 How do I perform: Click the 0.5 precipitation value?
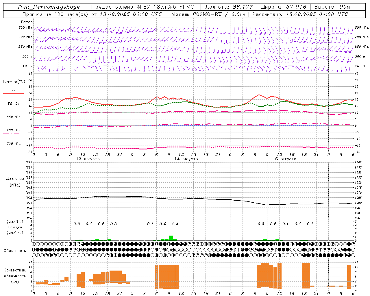pyautogui.click(x=101, y=224)
